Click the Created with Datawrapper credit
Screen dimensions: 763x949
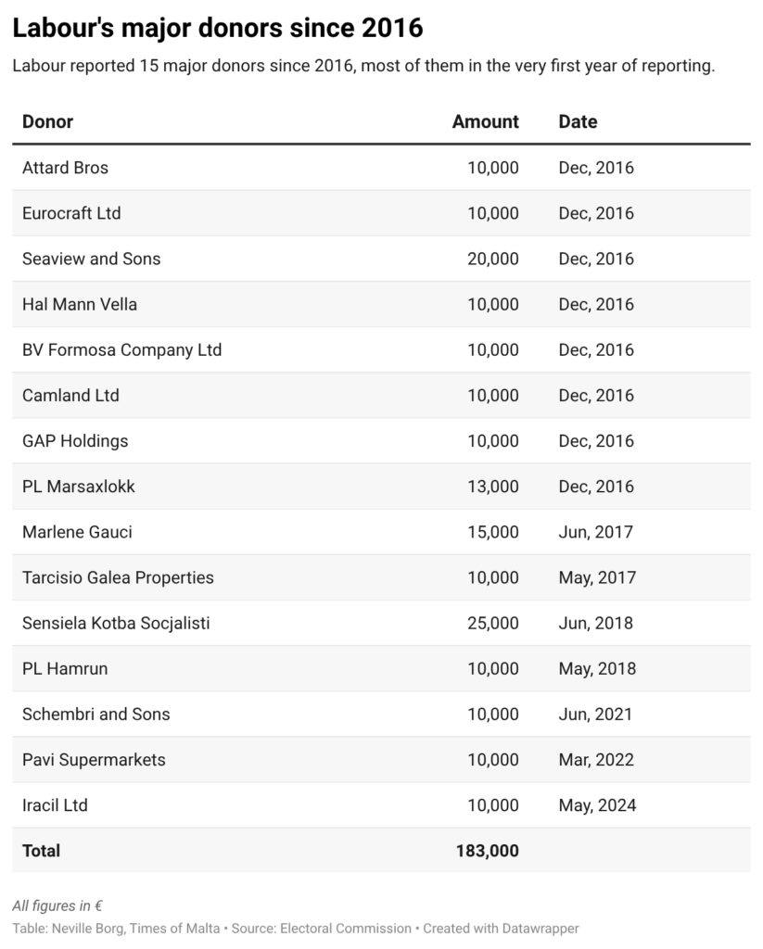(x=500, y=928)
